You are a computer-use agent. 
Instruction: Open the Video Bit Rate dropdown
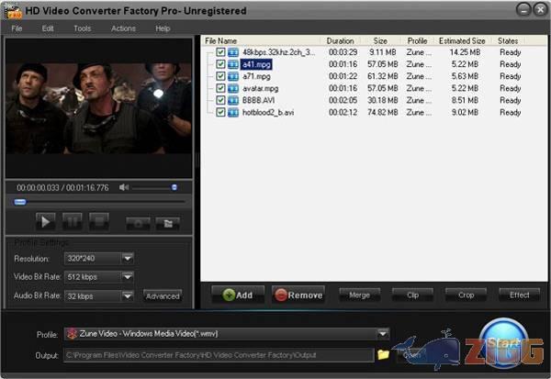click(128, 276)
